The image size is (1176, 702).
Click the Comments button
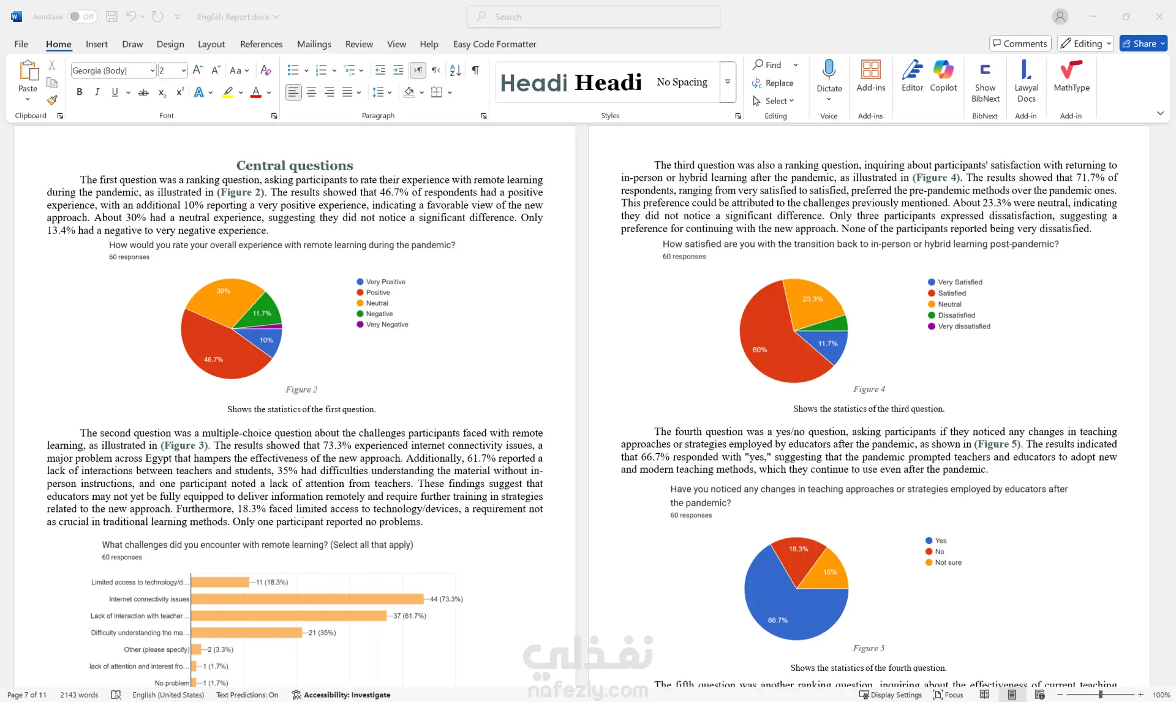click(1020, 43)
